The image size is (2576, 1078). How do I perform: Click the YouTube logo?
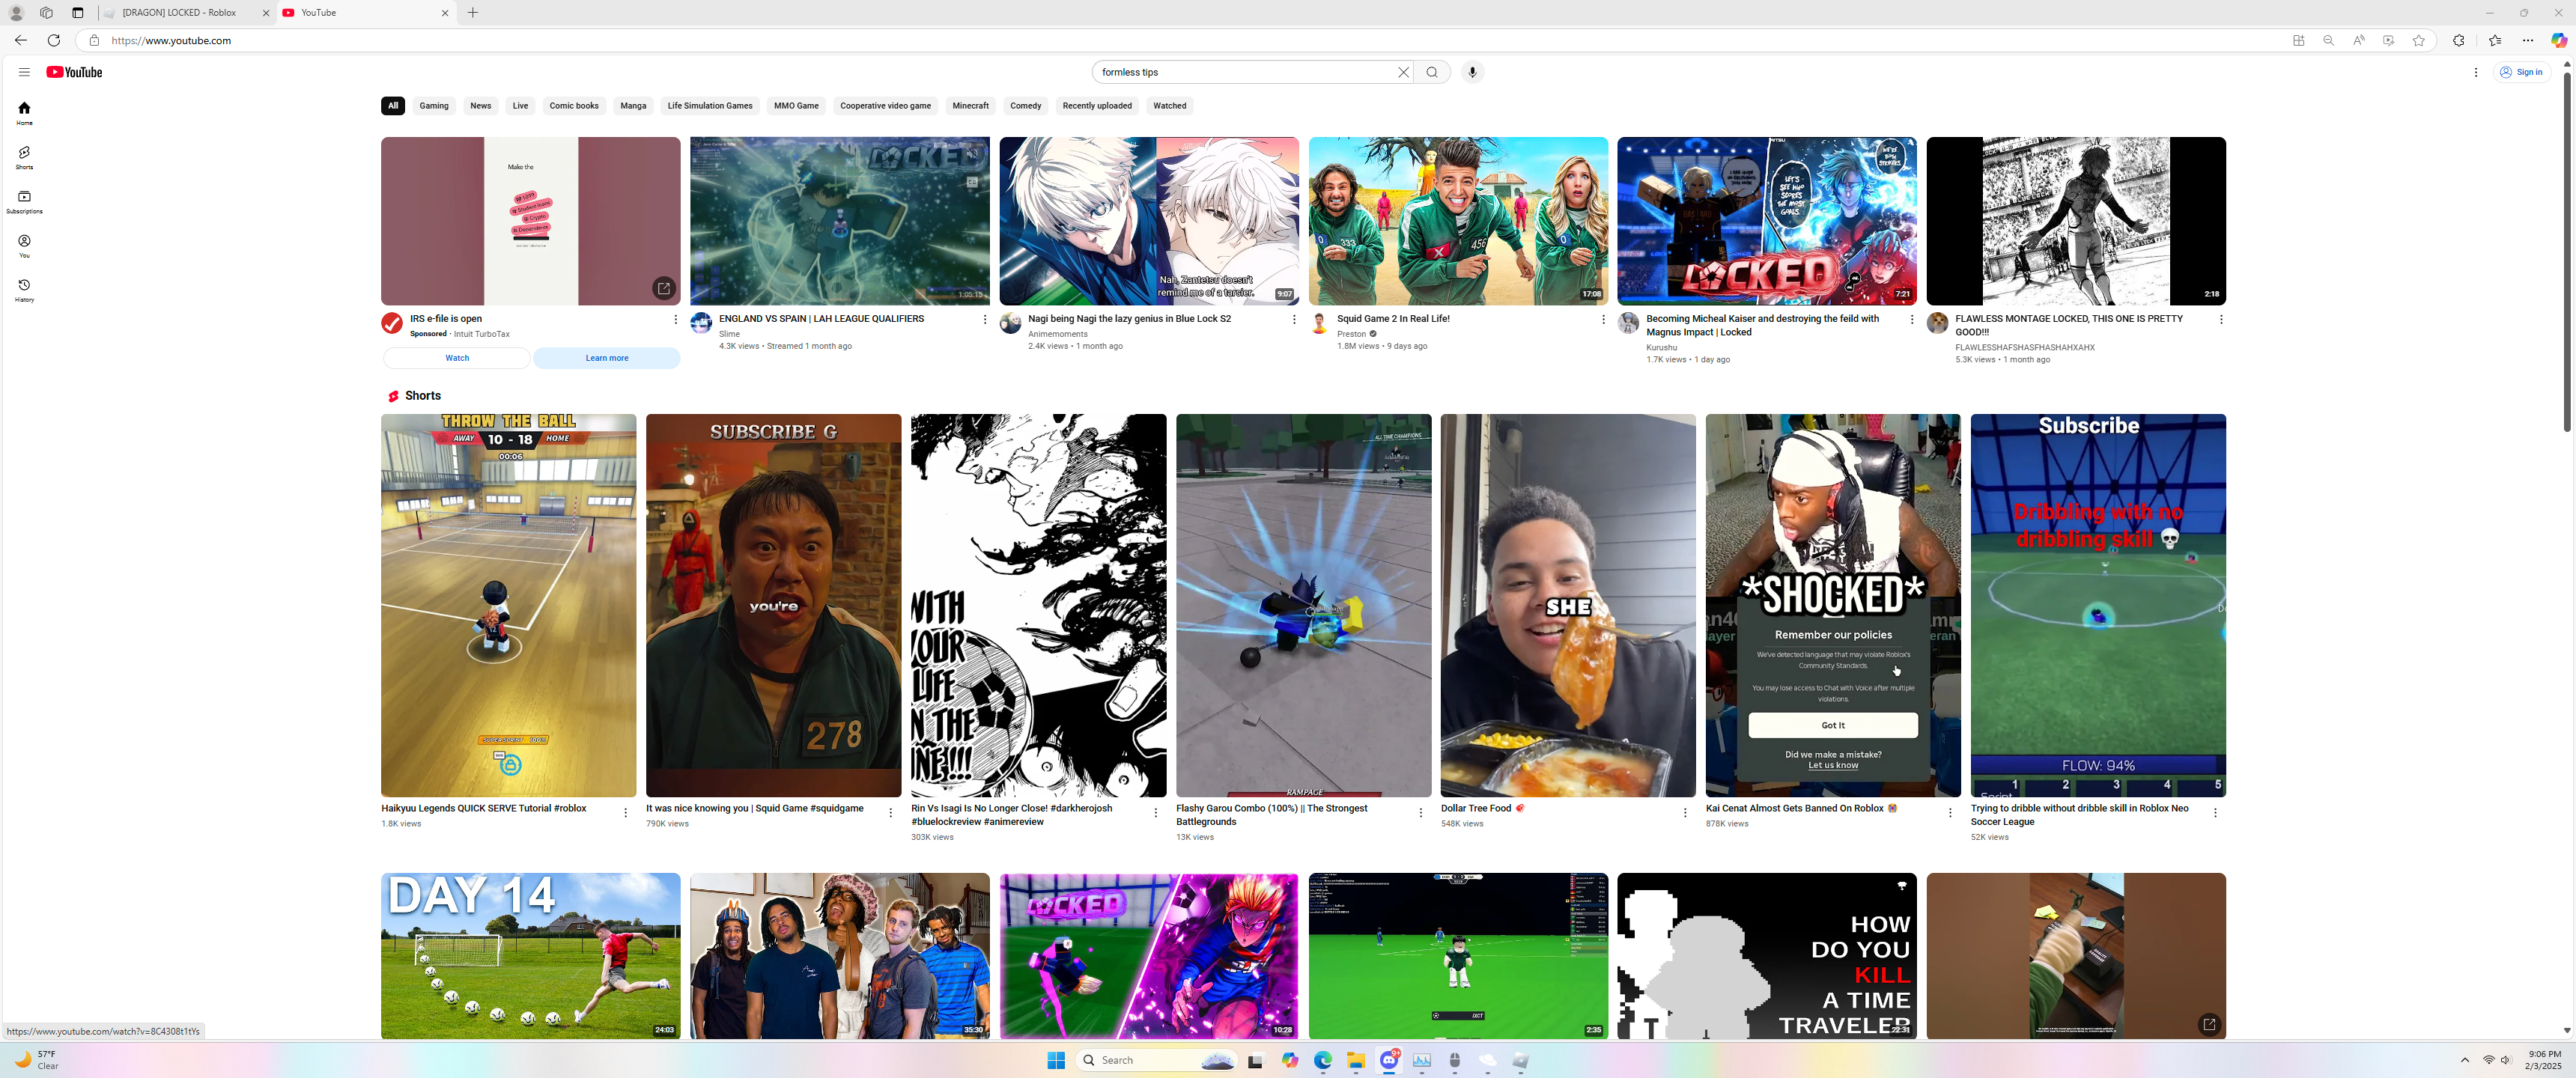(x=74, y=72)
